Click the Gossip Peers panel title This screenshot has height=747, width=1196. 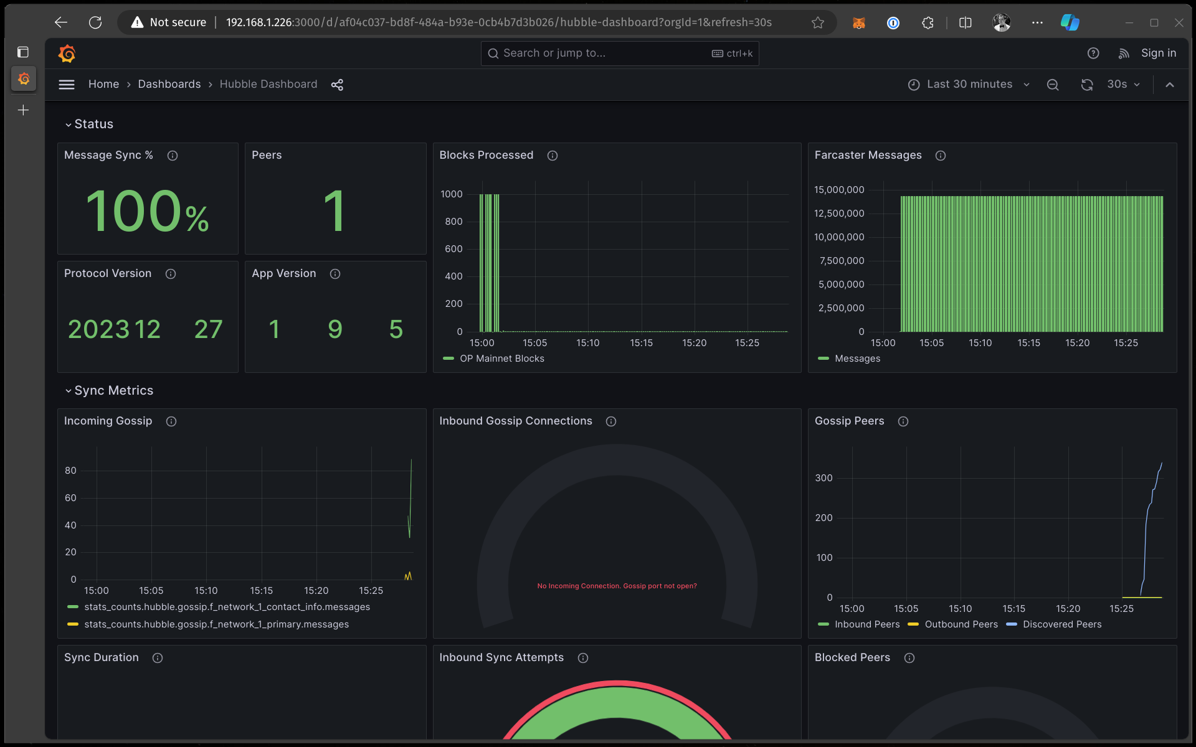point(850,421)
